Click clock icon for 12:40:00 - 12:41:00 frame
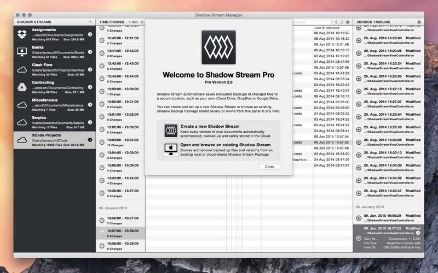Image resolution: width=438 pixels, height=273 pixels. point(102,40)
